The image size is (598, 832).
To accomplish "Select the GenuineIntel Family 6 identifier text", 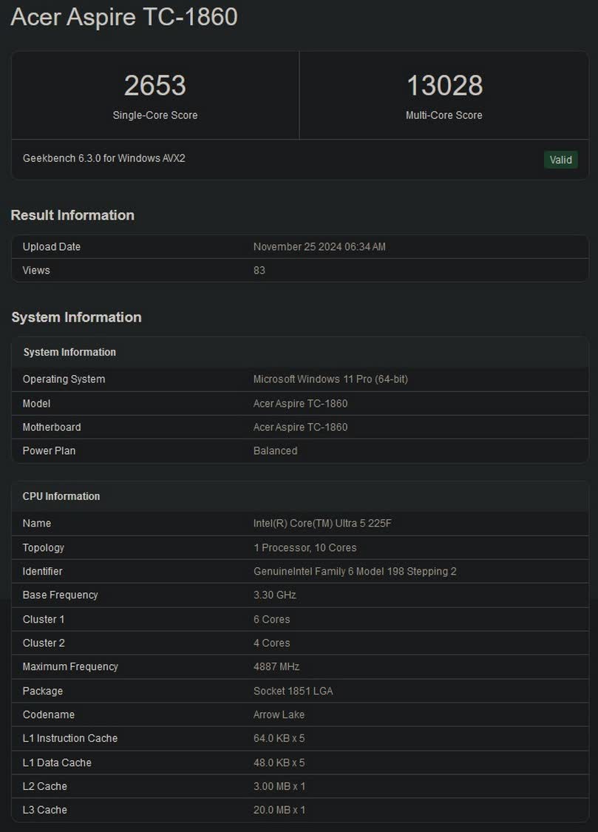I will pyautogui.click(x=355, y=572).
